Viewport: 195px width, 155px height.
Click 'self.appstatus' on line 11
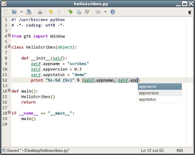pyautogui.click(x=48, y=75)
